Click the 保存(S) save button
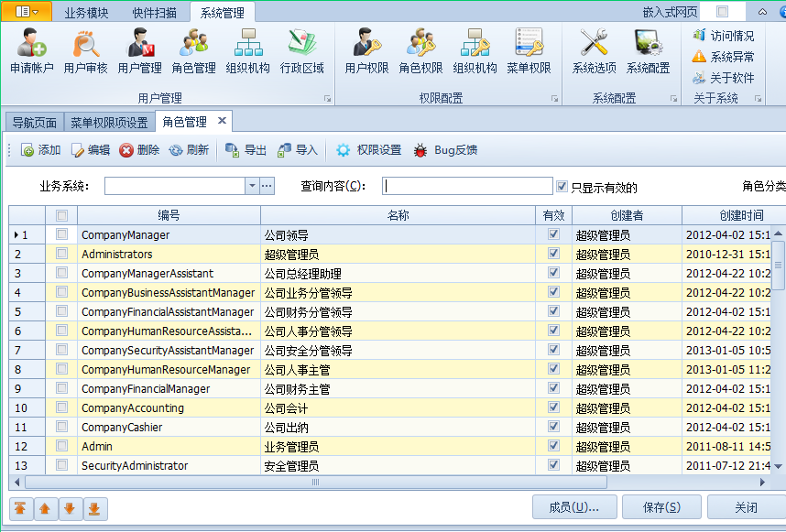 click(660, 506)
